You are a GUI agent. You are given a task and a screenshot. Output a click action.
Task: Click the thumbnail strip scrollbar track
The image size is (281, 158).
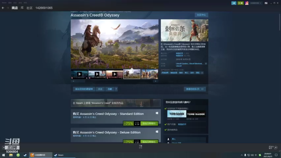click(115, 81)
